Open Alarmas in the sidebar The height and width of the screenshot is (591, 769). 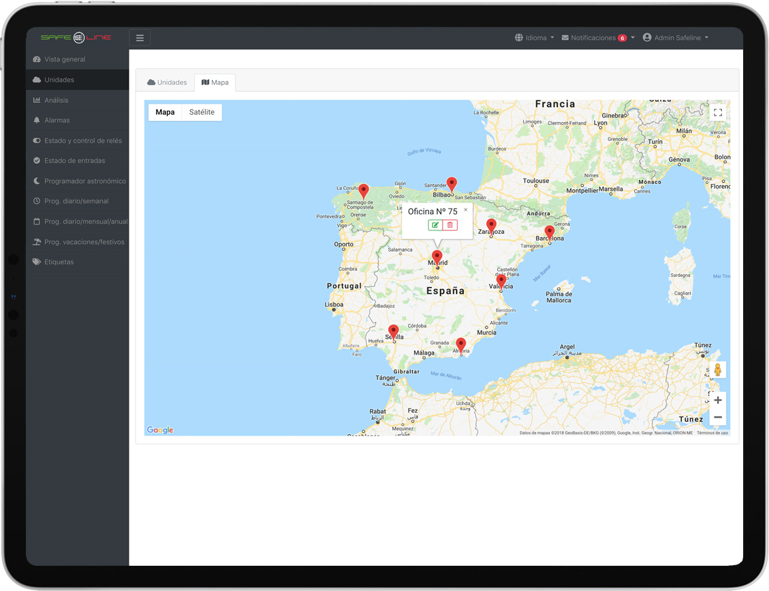tap(78, 120)
